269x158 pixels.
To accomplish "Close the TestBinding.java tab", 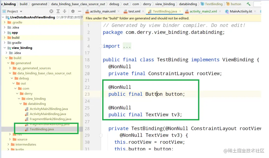I will 180,11.
